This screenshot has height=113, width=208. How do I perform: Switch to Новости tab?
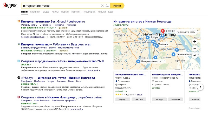76,12
